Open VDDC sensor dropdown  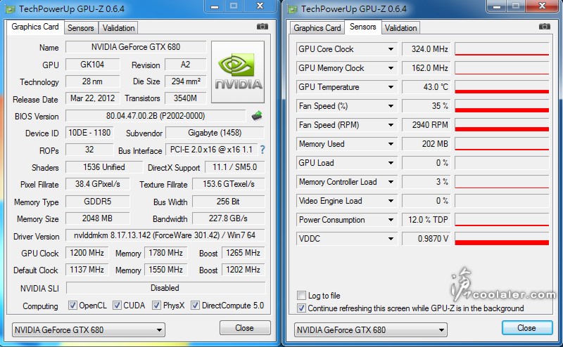391,239
